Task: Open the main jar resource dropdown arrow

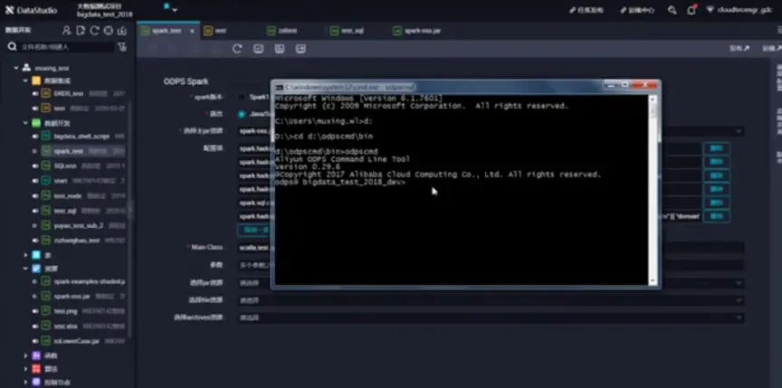Action: (x=739, y=131)
